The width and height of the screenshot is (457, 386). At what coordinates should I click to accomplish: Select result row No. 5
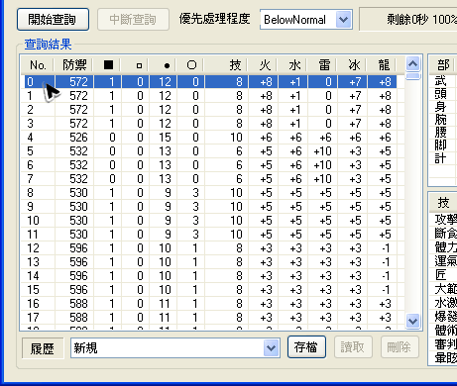pyautogui.click(x=210, y=151)
